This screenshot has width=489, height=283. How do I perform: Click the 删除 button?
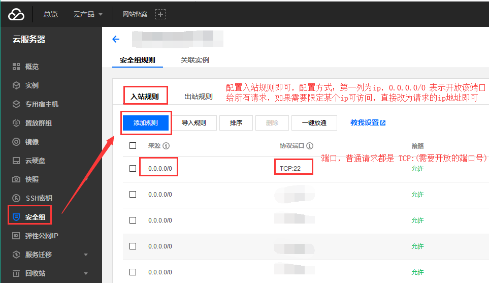pos(272,123)
